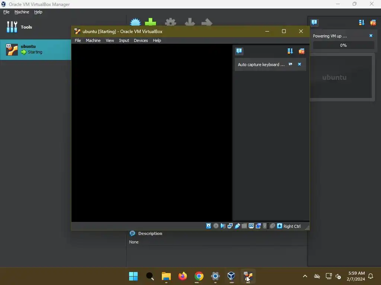Toggle notification center icon in Manager panel

click(314, 23)
